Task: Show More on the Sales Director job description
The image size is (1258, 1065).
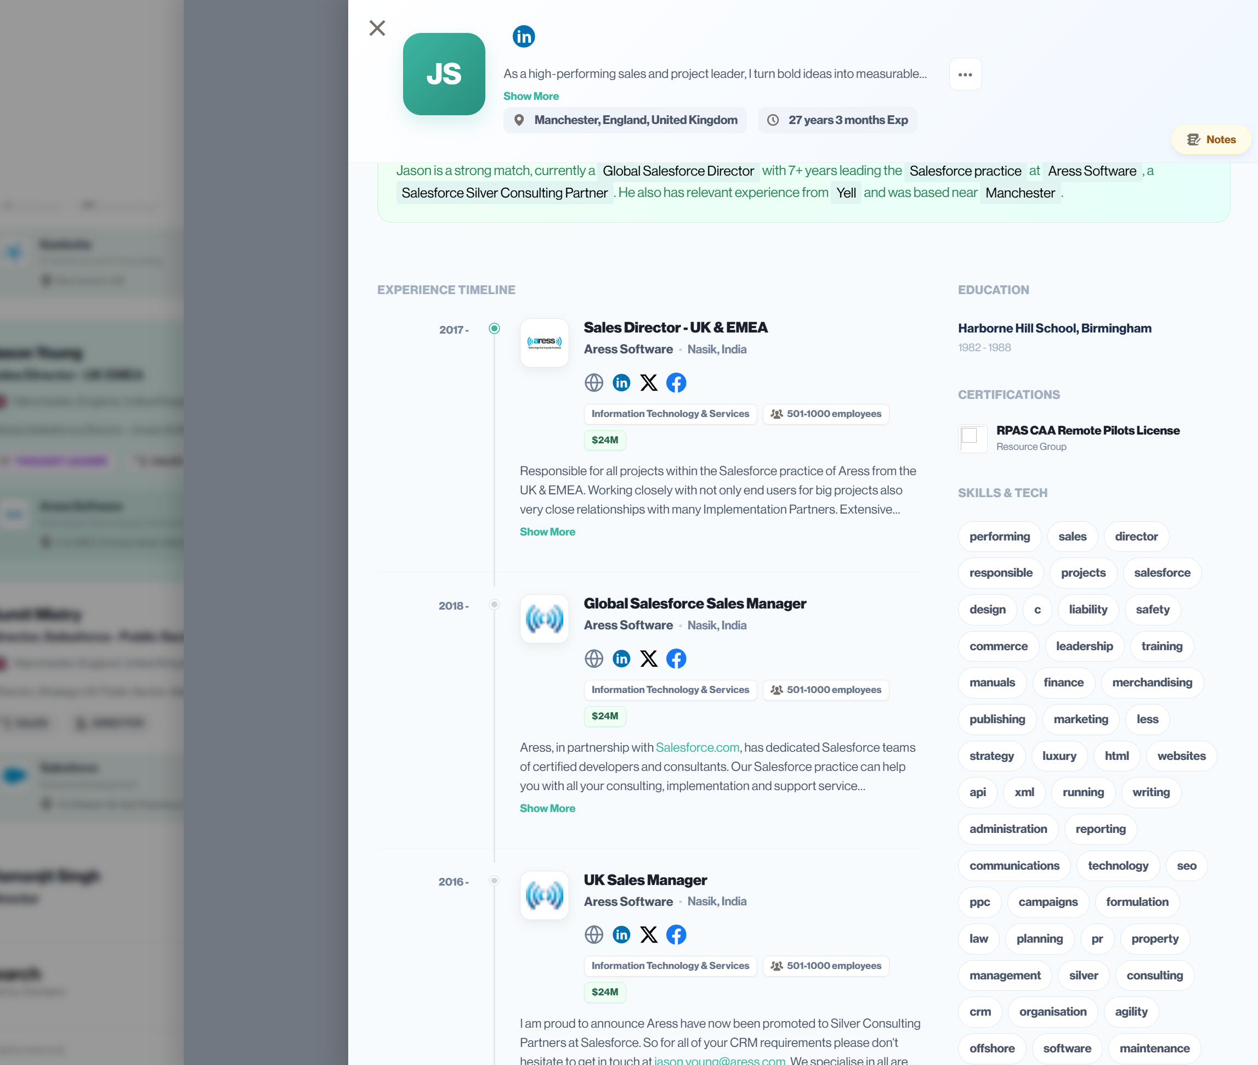Action: coord(547,531)
